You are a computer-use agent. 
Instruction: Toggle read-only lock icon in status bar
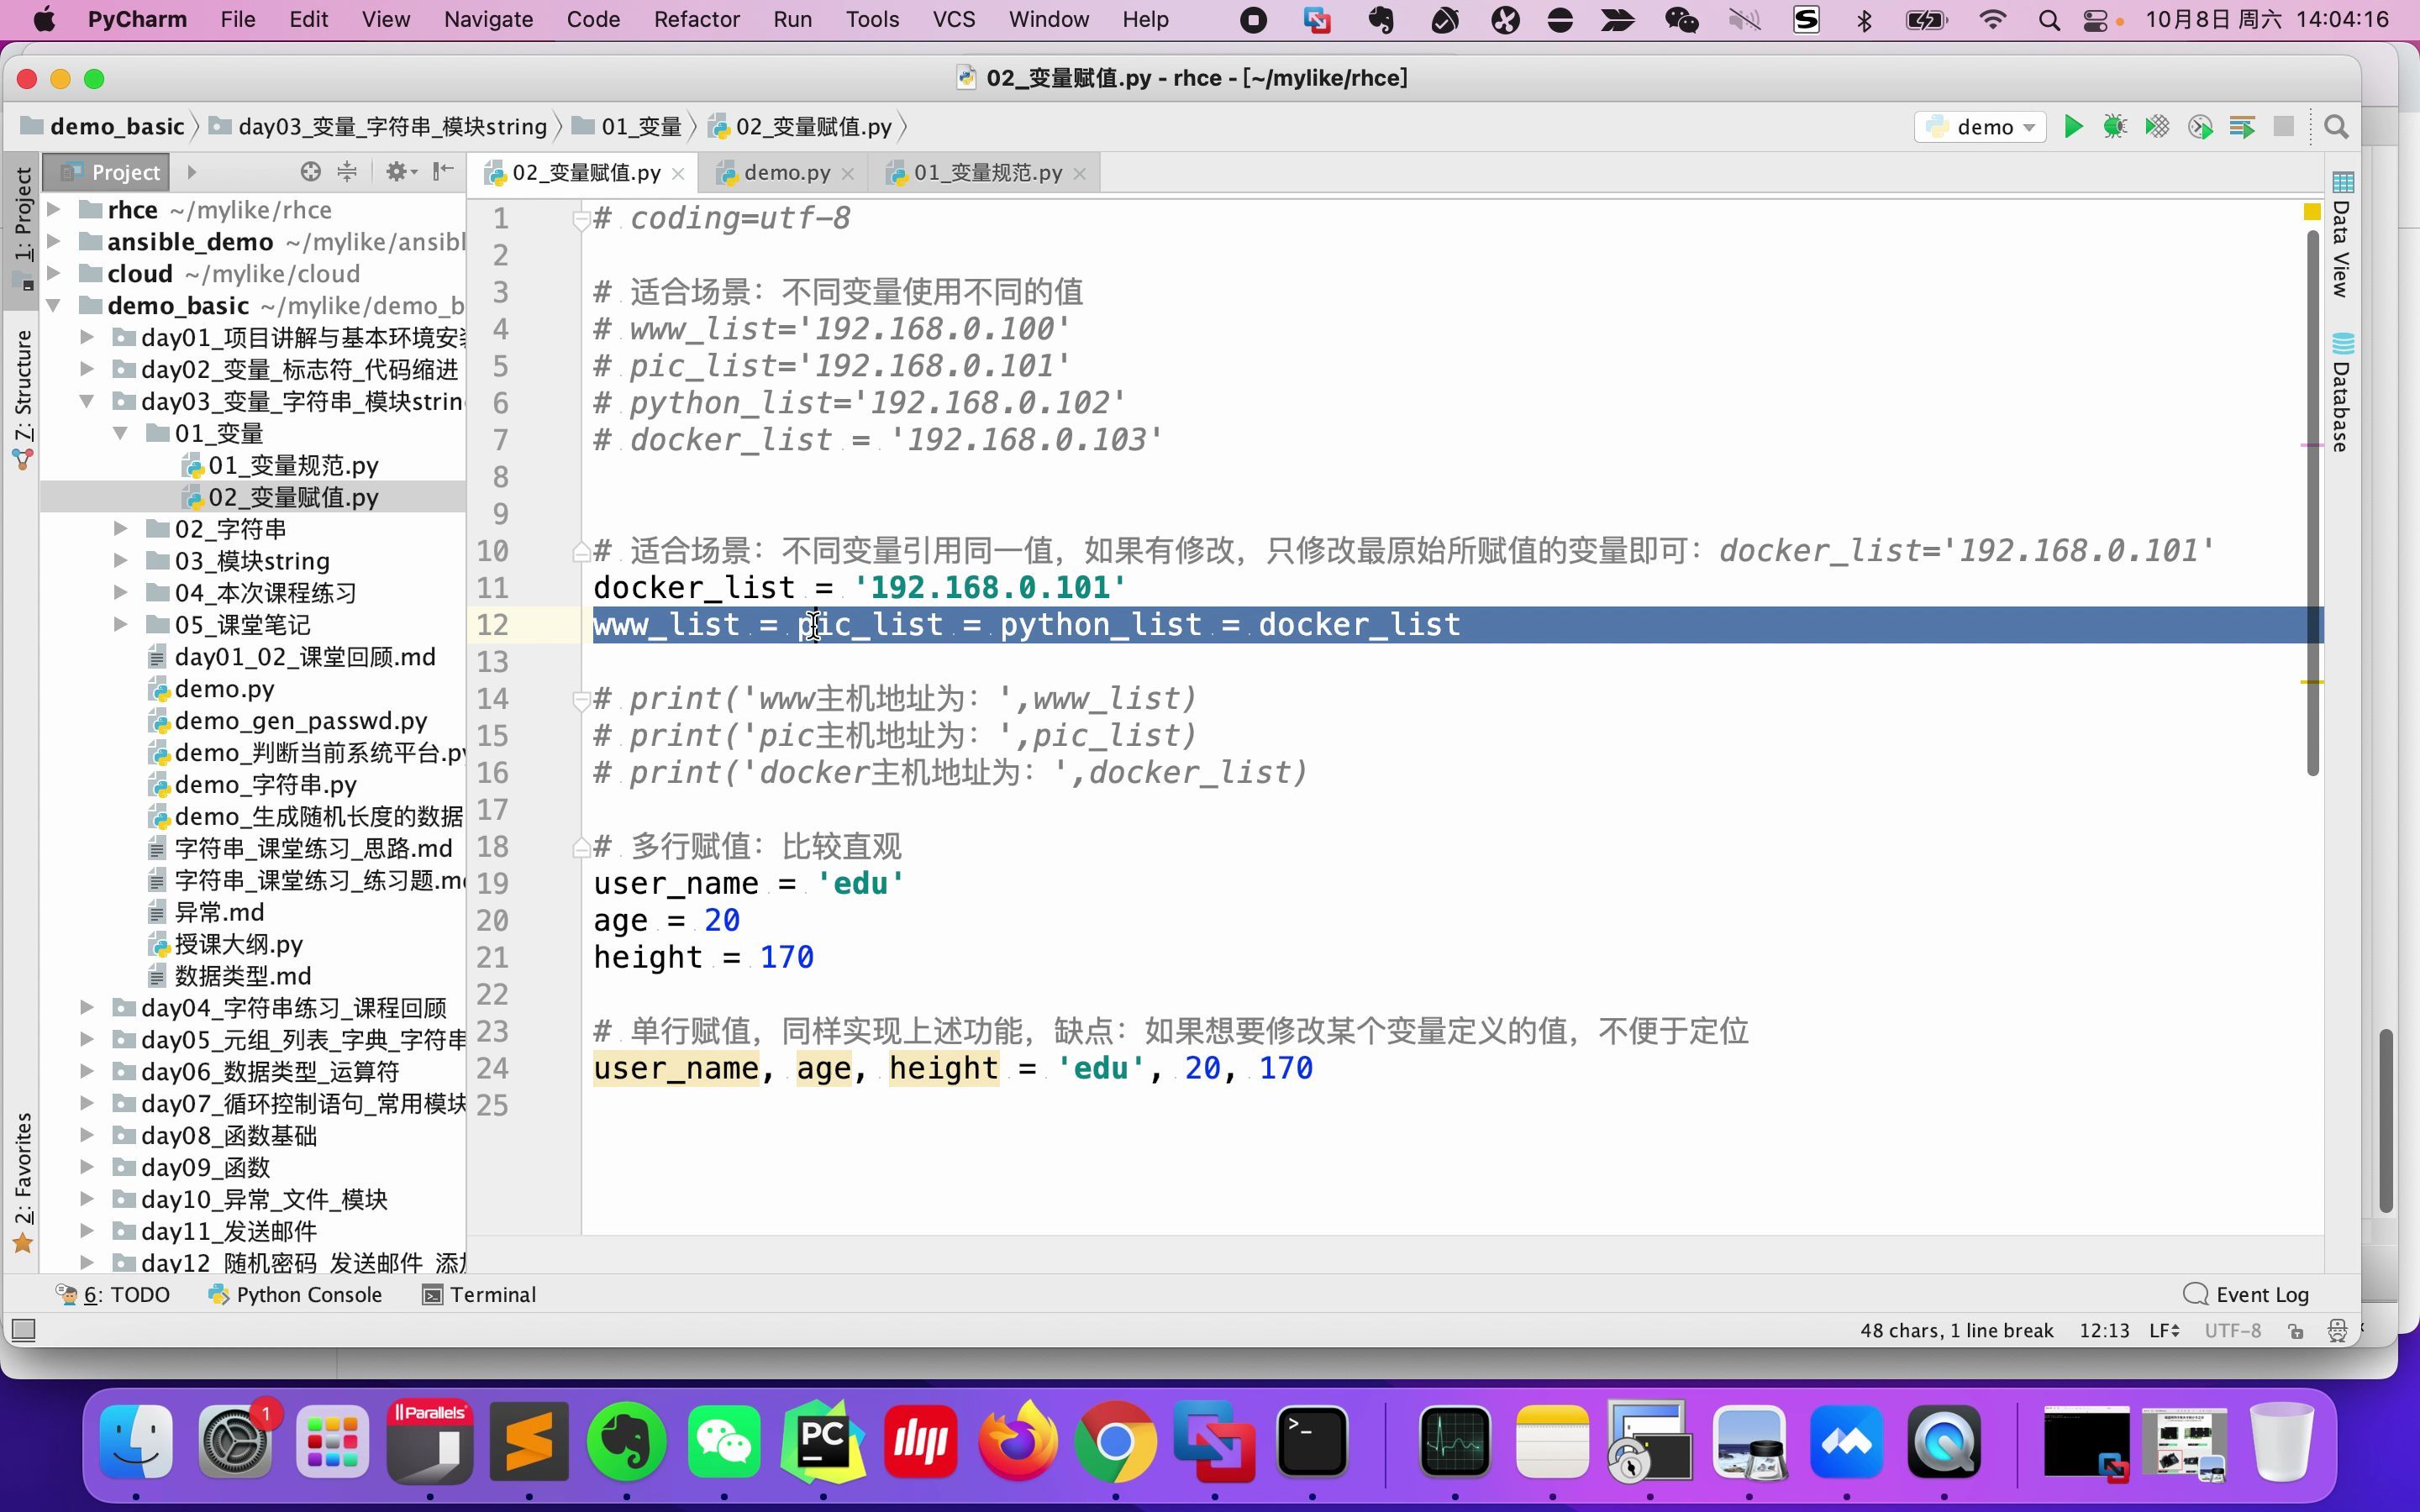2296,1331
